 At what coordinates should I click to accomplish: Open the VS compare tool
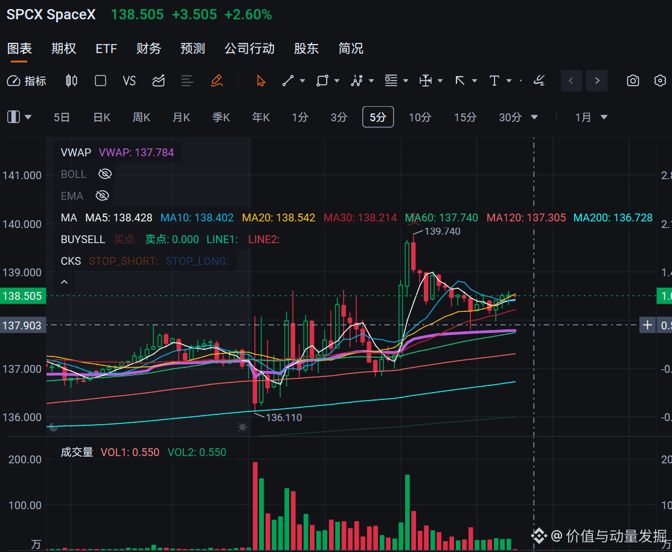pyautogui.click(x=129, y=80)
